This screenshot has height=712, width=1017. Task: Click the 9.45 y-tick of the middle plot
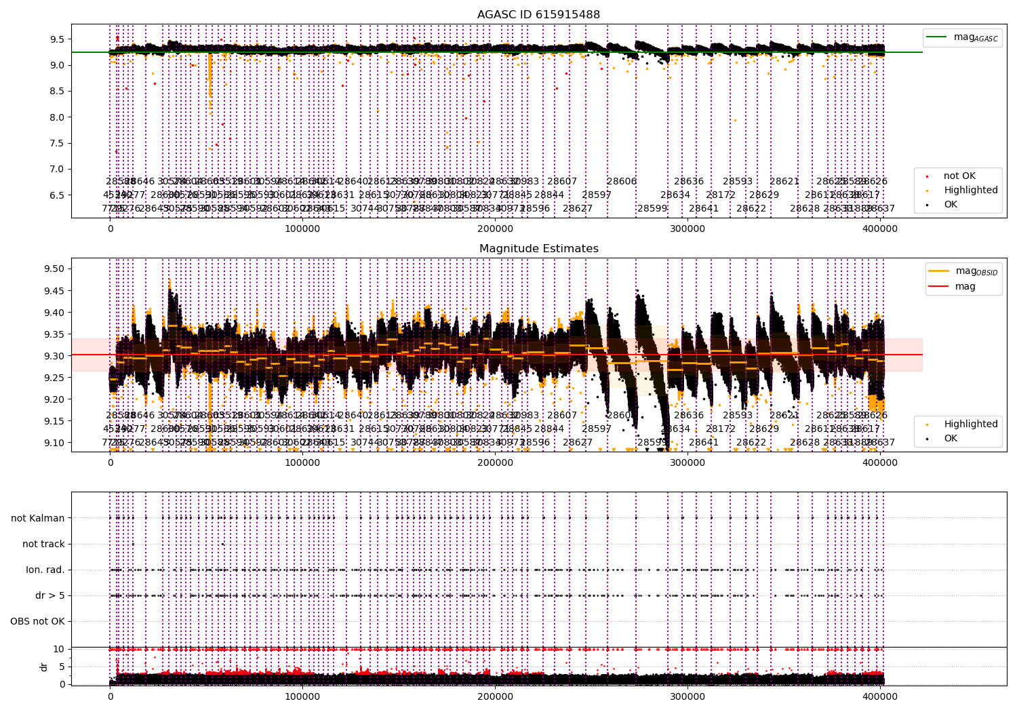pos(54,292)
